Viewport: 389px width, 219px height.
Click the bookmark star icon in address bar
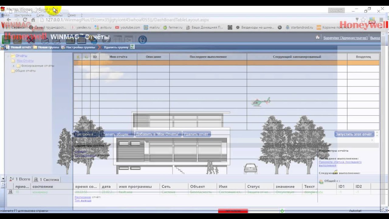click(363, 20)
